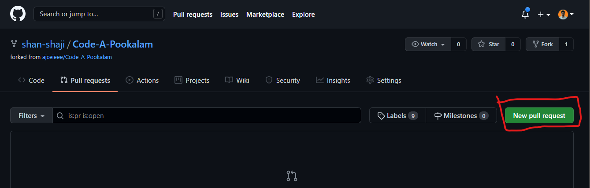
Task: Click the is:pr is:open search field
Action: click(x=207, y=116)
